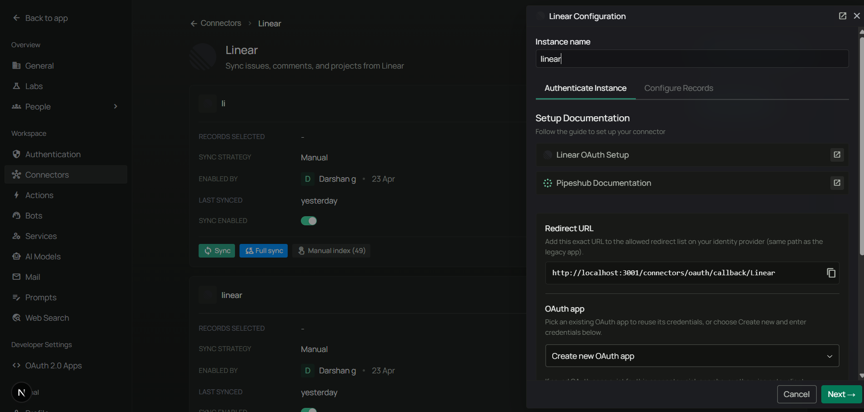
Task: Click the Cancel button
Action: coord(797,394)
